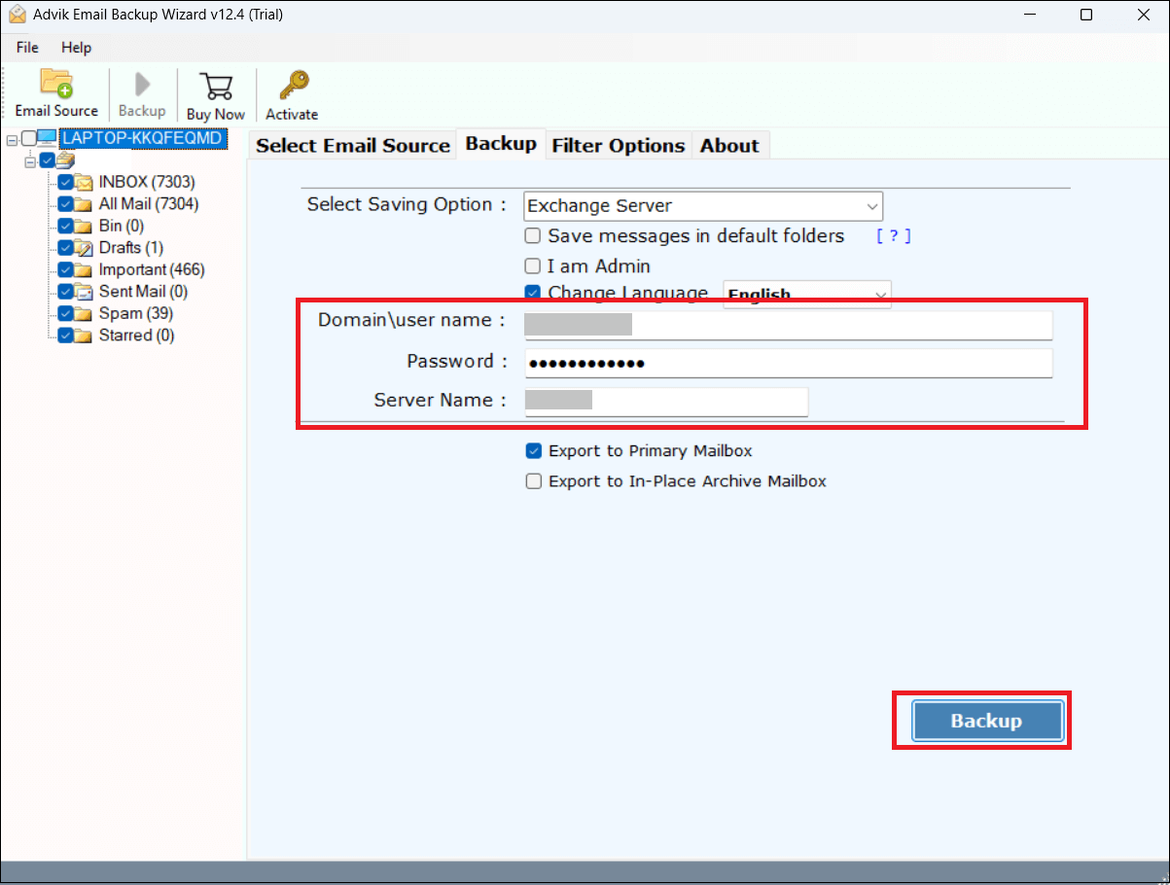The height and width of the screenshot is (885, 1170).
Task: Click the Starred folder icon
Action: pos(84,336)
